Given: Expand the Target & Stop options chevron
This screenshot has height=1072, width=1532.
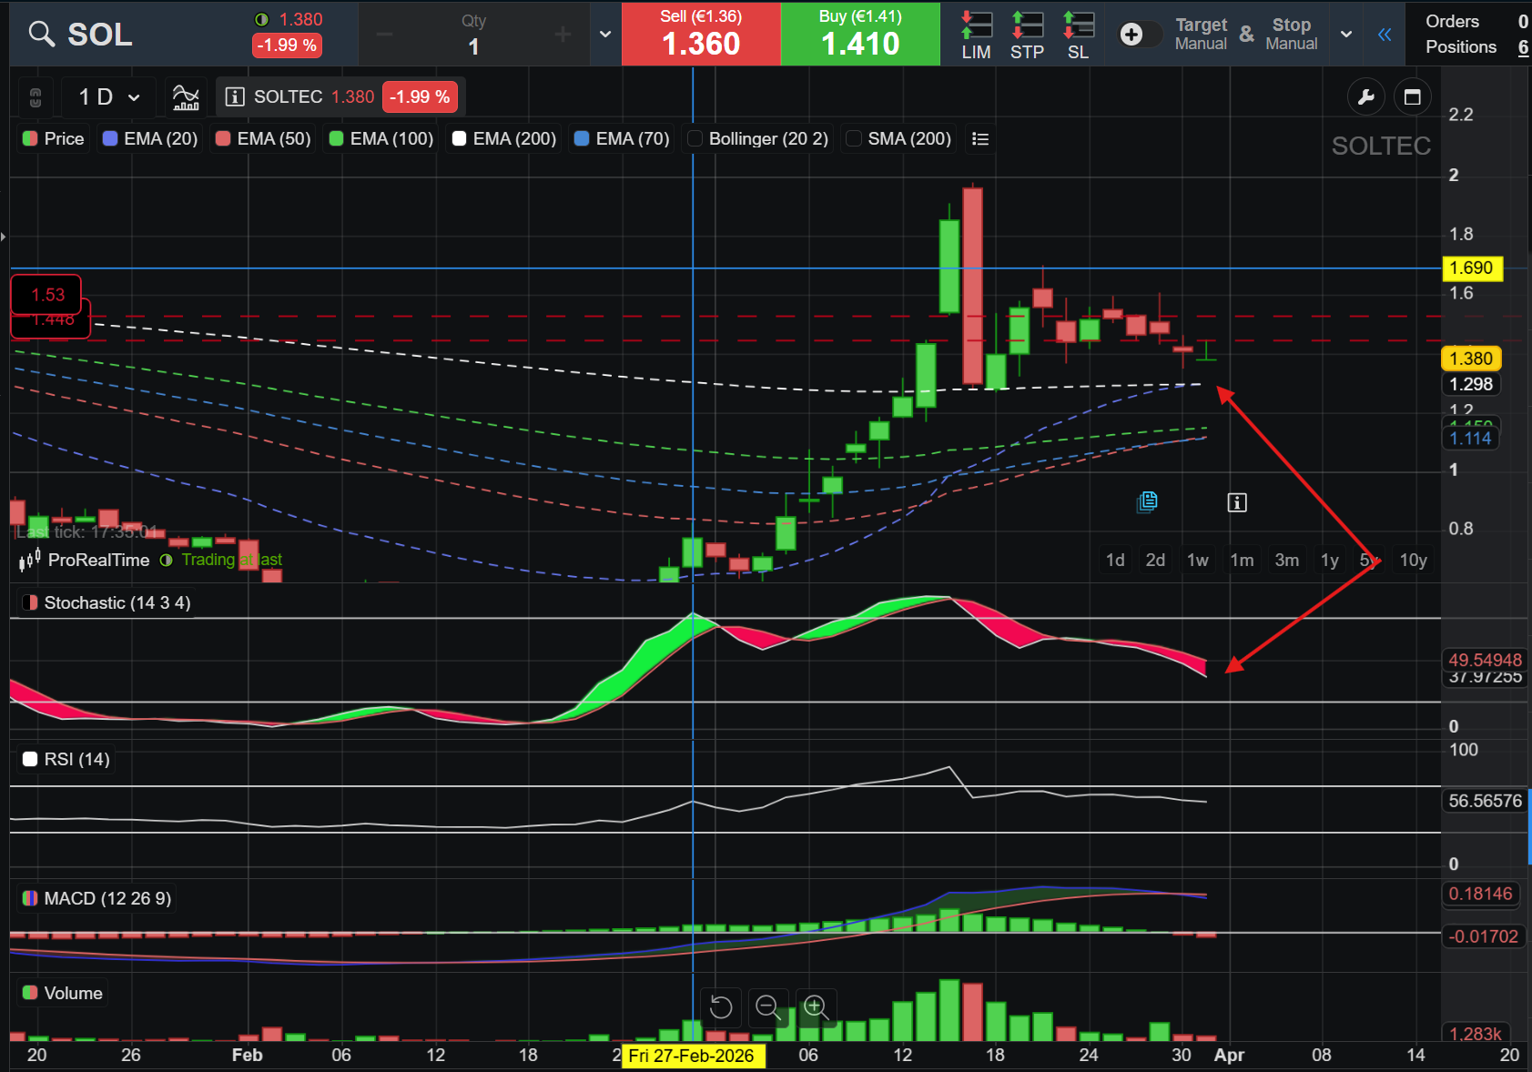Looking at the screenshot, I should pos(1346,35).
